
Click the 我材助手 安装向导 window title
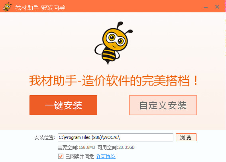(40, 8)
